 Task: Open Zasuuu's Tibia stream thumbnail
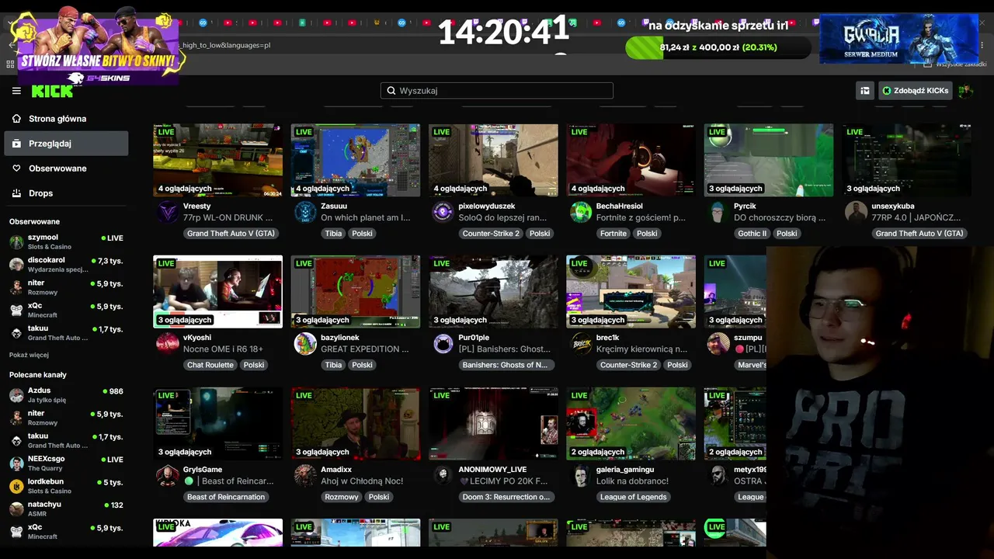(x=356, y=160)
